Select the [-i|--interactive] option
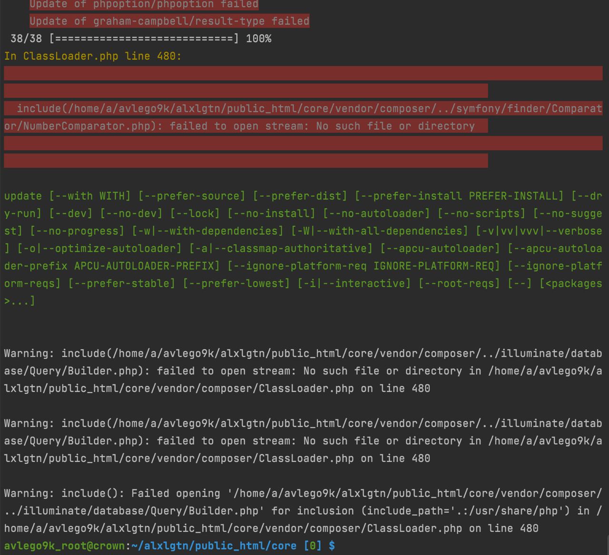The image size is (609, 555). (x=354, y=284)
